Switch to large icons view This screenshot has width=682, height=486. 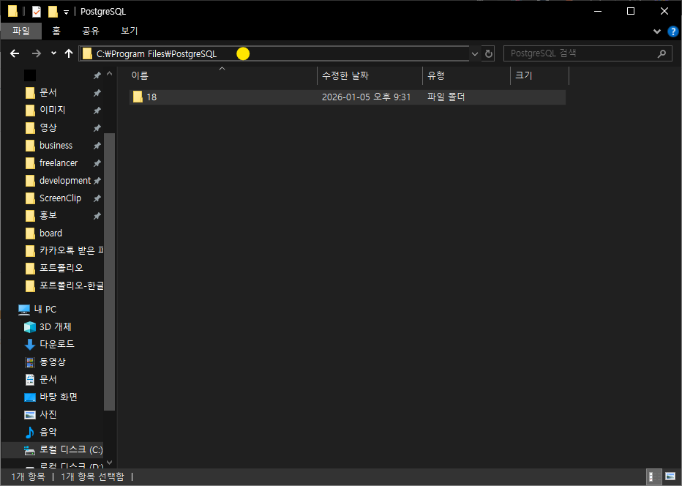click(x=671, y=477)
